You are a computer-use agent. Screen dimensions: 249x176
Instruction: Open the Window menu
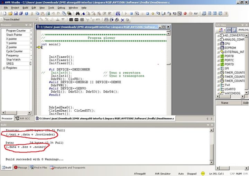pyautogui.click(x=73, y=8)
